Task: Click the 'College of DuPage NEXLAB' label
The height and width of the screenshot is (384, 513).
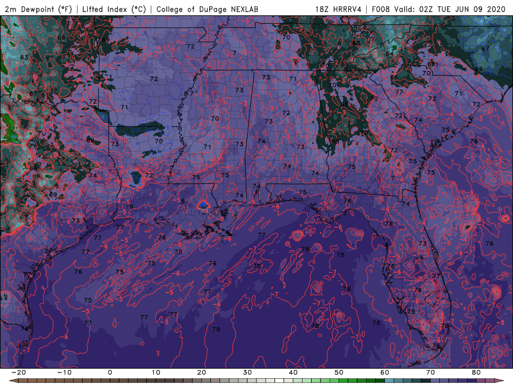Action: click(x=207, y=9)
